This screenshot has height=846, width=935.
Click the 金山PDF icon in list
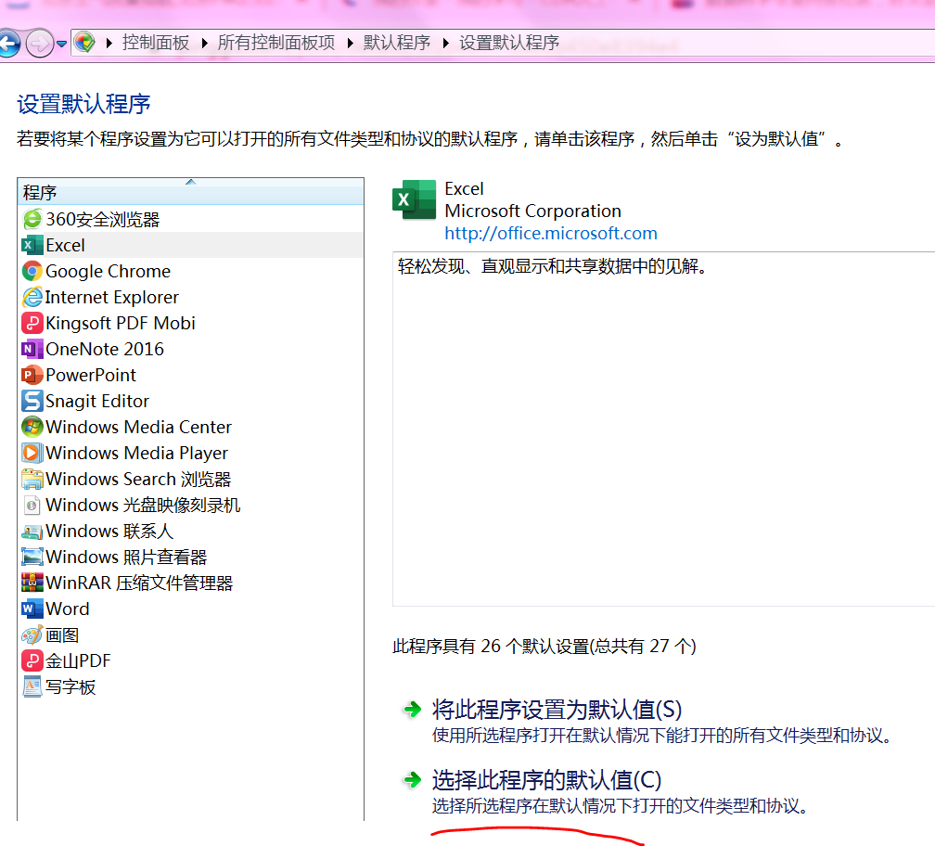32,660
